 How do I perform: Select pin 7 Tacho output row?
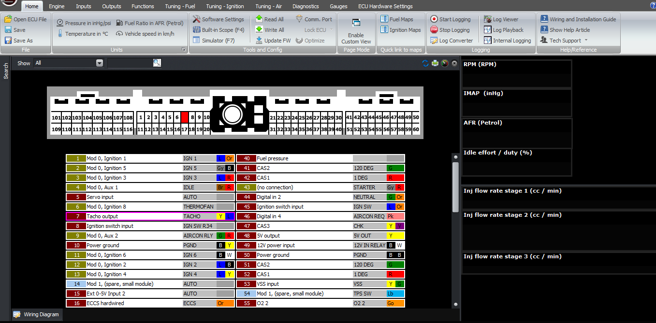150,216
